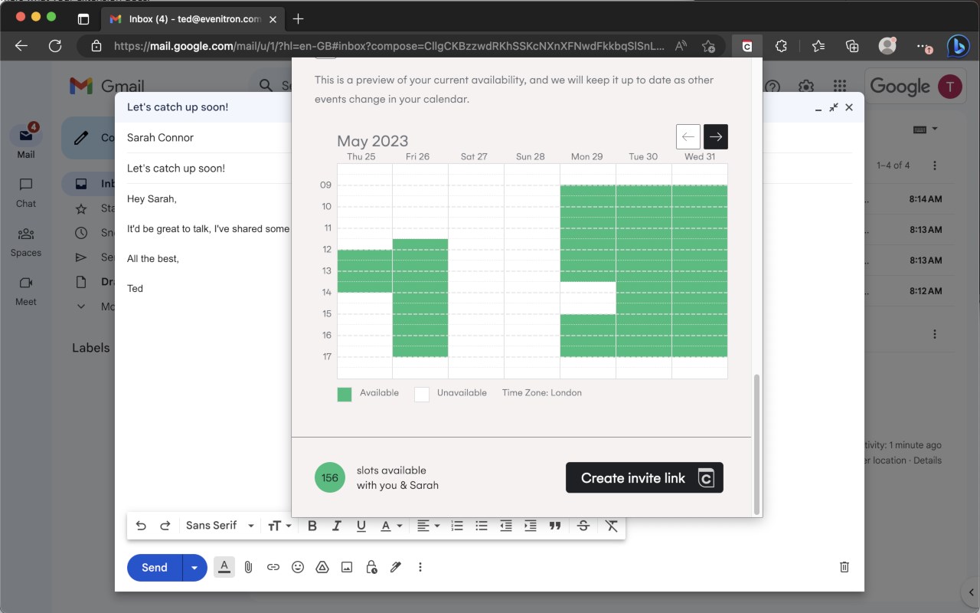Open Meet in Gmail sidebar
This screenshot has height=613, width=980.
26,290
